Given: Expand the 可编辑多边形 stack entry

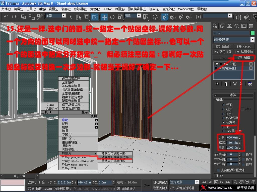Looking at the screenshot, I should 216,68.
